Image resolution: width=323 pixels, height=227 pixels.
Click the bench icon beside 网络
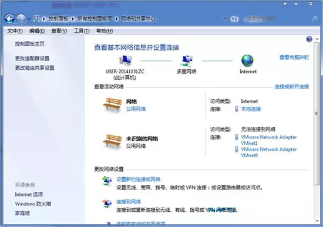click(113, 105)
